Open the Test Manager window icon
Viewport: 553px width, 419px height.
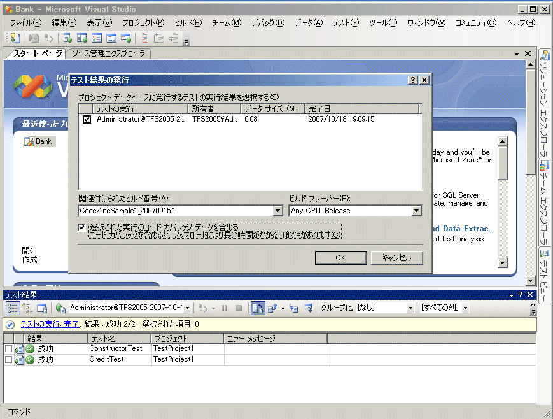point(82,38)
